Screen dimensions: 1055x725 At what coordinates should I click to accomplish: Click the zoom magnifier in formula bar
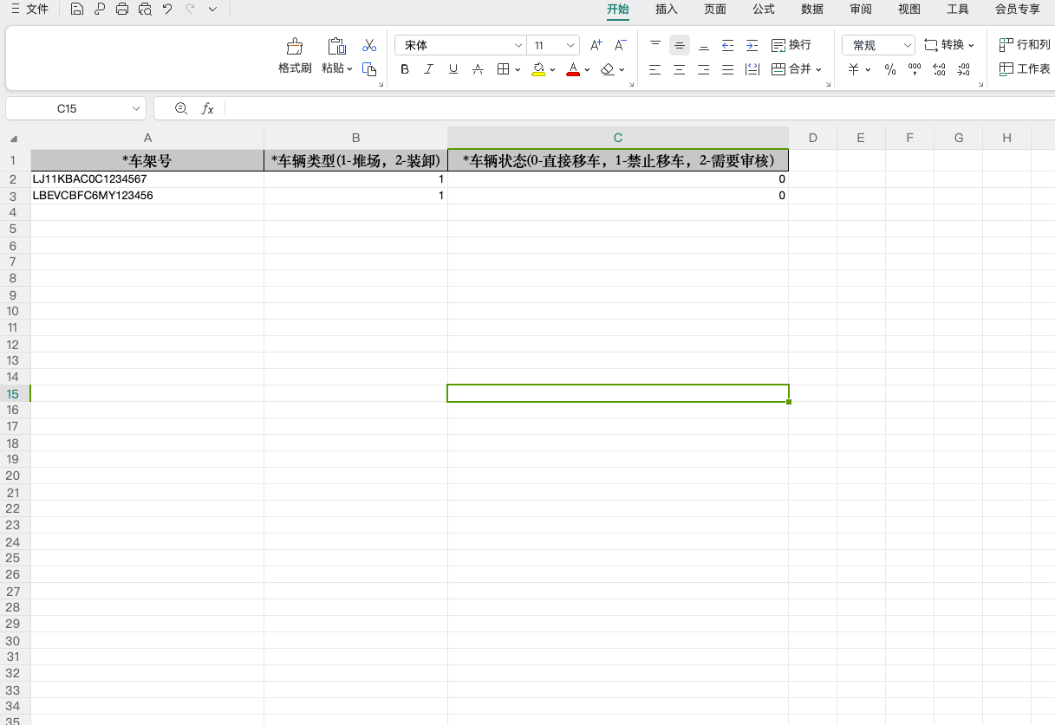181,108
